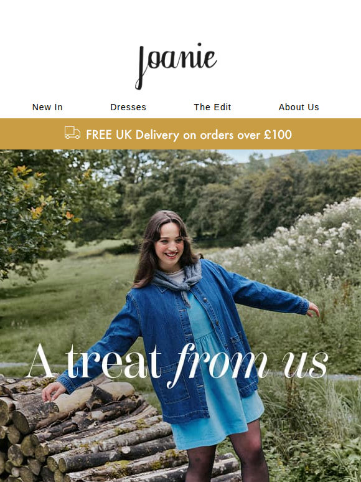
Task: Open the Dresses navigation link
Action: tap(128, 107)
